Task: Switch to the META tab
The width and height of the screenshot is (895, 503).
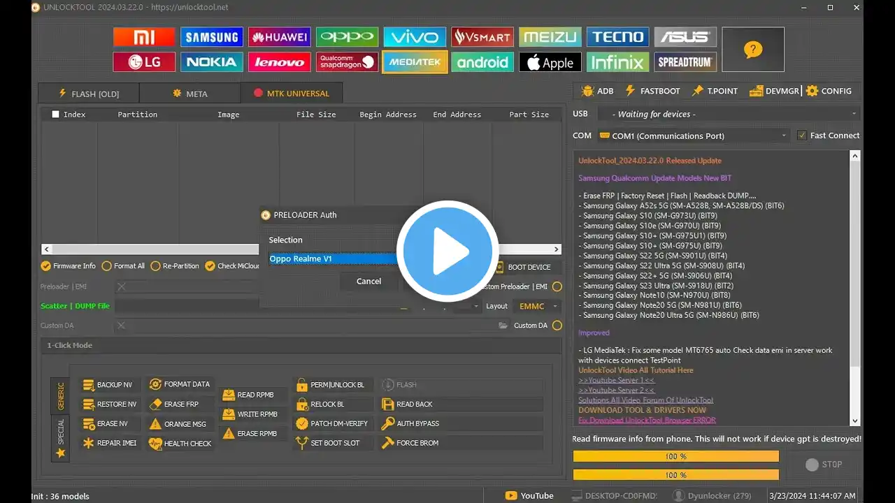Action: tap(189, 94)
